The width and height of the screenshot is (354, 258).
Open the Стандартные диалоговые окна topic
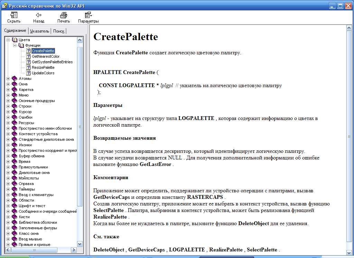pos(46,139)
